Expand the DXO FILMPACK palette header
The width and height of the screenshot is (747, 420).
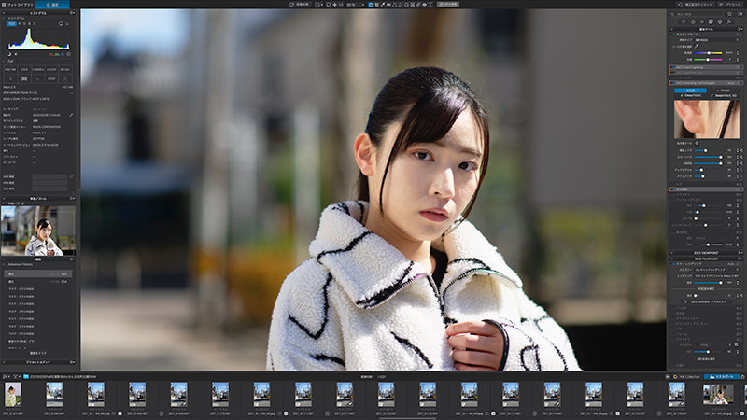click(706, 259)
